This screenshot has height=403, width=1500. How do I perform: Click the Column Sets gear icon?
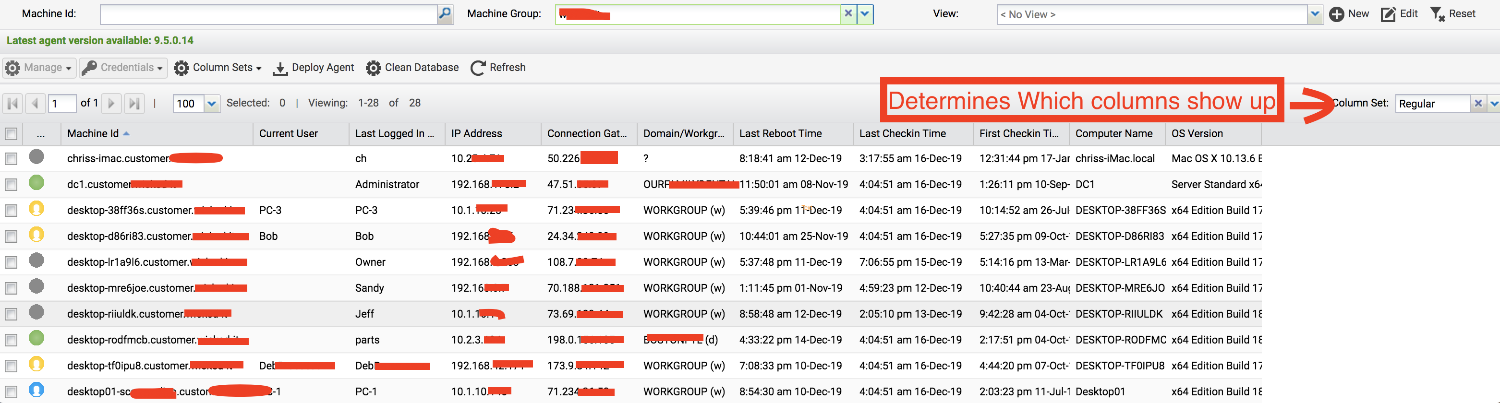[x=181, y=68]
